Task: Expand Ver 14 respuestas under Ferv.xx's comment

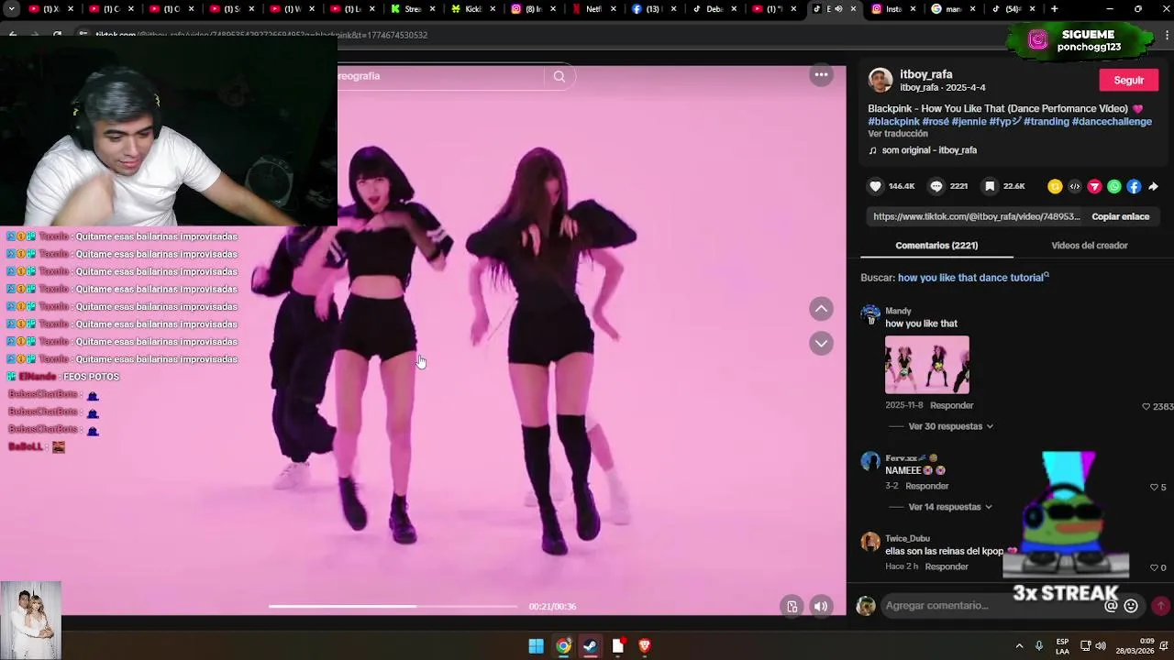Action: point(950,507)
